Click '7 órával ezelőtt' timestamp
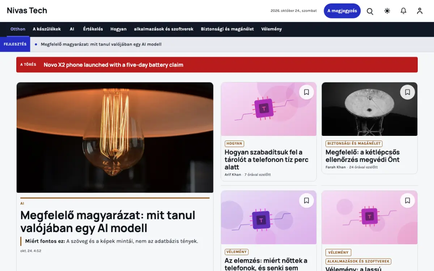434x271 pixels. click(x=258, y=175)
